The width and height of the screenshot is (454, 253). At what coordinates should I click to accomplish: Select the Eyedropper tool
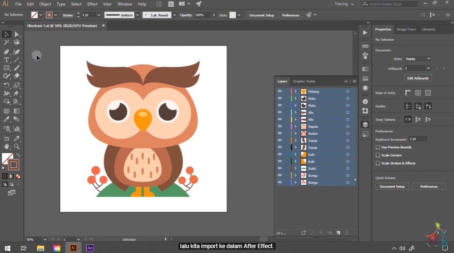(x=7, y=119)
